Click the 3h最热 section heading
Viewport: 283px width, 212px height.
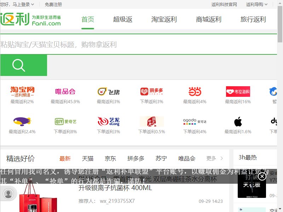(x=248, y=157)
